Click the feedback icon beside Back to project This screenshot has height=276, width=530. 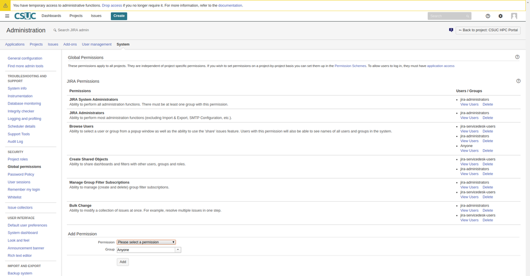(451, 30)
